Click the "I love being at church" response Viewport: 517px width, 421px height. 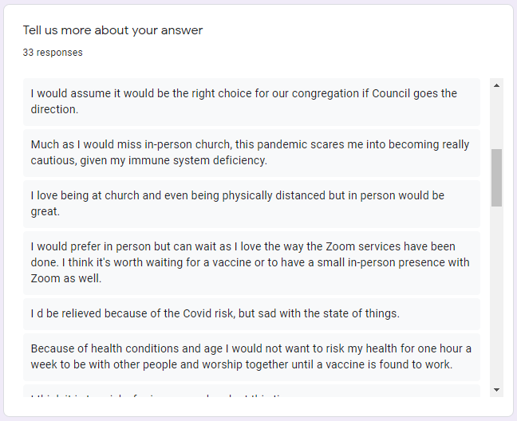coord(251,203)
